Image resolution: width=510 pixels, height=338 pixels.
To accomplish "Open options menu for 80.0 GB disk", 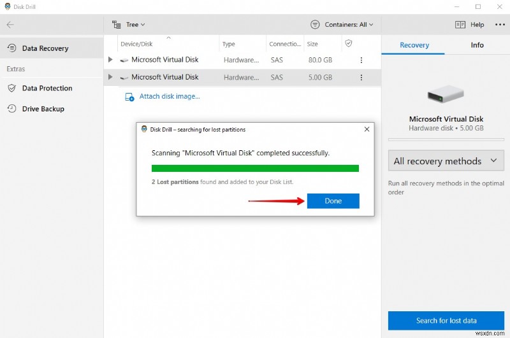I will pyautogui.click(x=361, y=60).
